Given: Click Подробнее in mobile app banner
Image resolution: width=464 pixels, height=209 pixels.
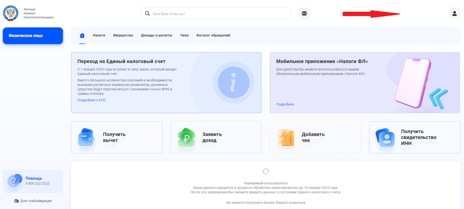Looking at the screenshot, I should tap(285, 104).
